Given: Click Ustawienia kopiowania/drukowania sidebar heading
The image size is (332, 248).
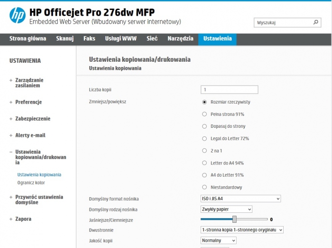Looking at the screenshot, I should (41, 157).
